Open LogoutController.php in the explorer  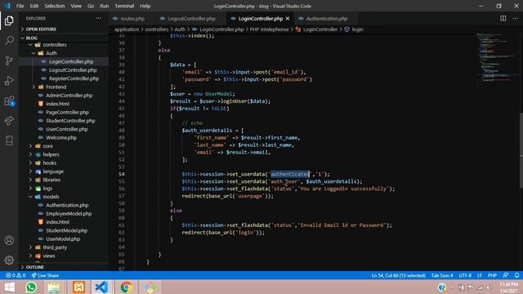[73, 70]
